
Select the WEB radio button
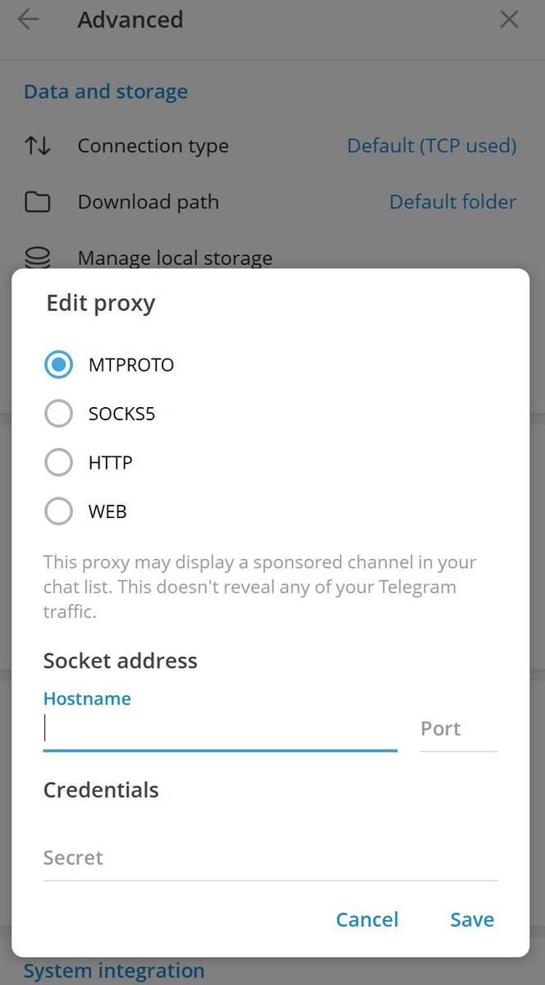click(x=58, y=511)
